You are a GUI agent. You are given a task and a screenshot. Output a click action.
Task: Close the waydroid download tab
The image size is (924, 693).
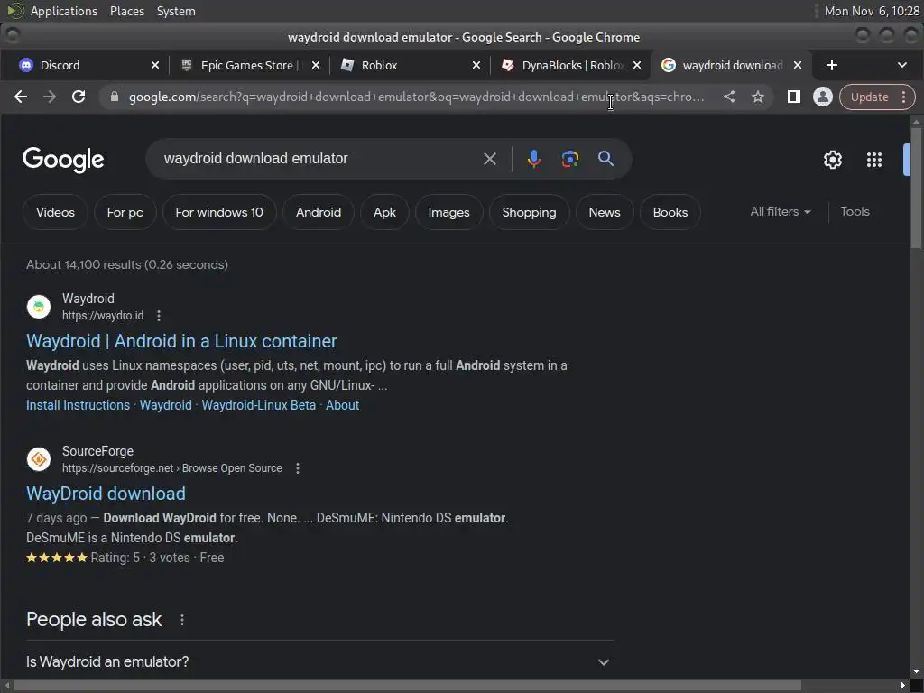[x=798, y=65]
